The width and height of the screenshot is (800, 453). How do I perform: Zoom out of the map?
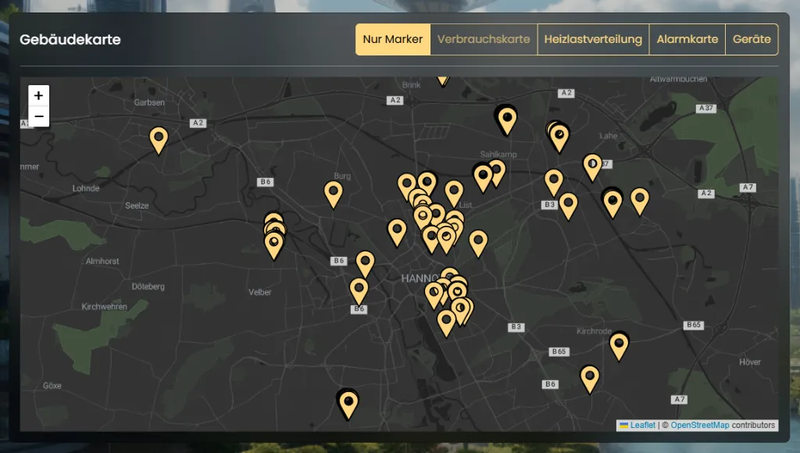(x=39, y=116)
